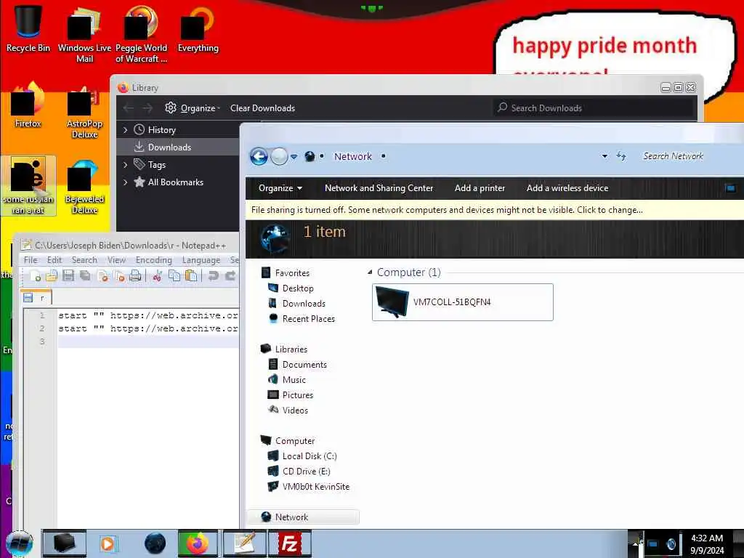Screen dimensions: 744x558
Task: Select Windows Live Mail desktop icon
Action: click(84, 34)
